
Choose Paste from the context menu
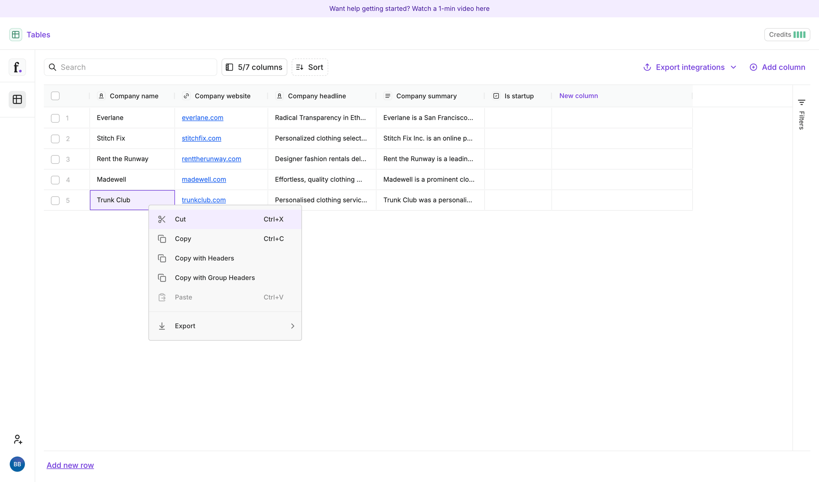click(225, 297)
